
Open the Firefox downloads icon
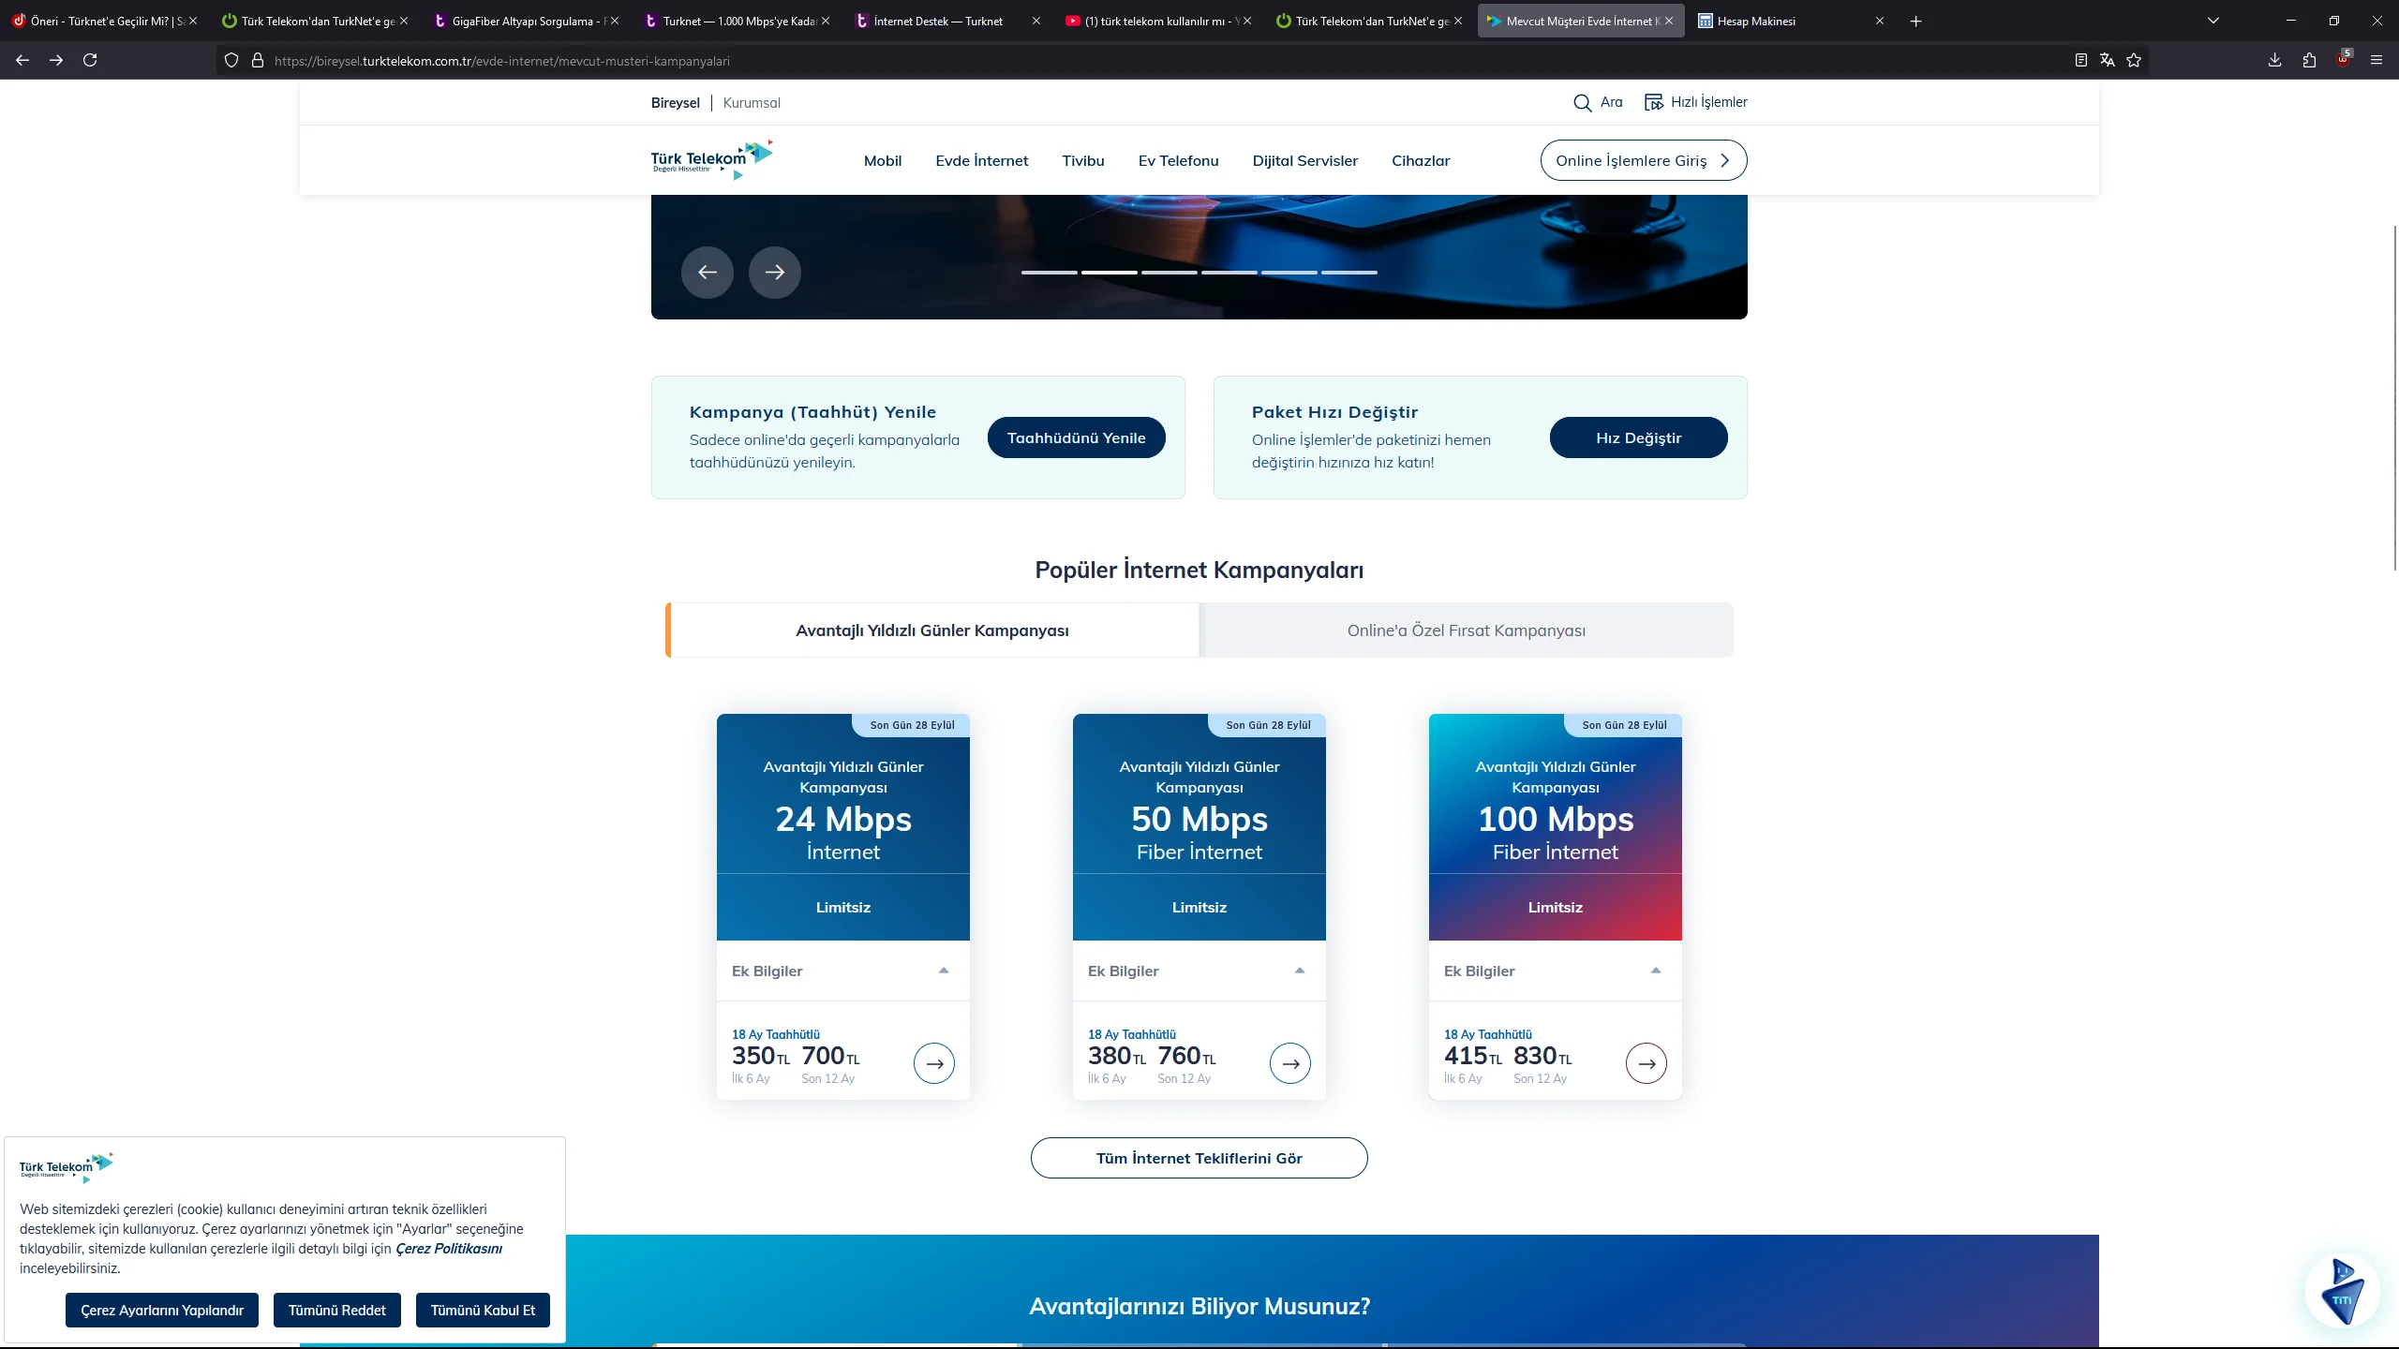[x=2274, y=61]
